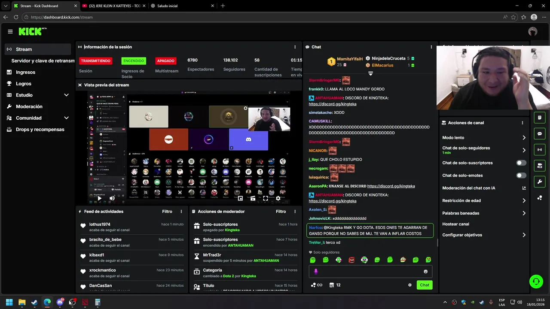Image resolution: width=550 pixels, height=309 pixels.
Task: Open picture-in-picture for stream preview
Action: coord(240,198)
